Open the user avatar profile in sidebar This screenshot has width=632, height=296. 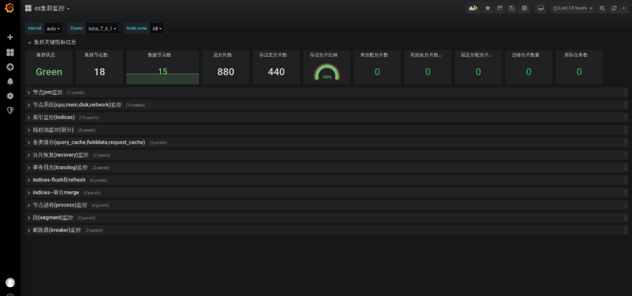tap(10, 283)
